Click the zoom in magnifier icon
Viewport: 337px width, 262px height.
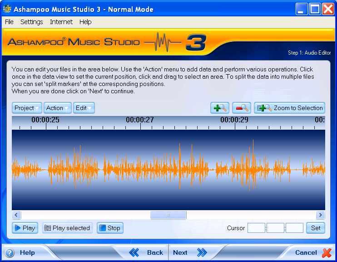220,108
